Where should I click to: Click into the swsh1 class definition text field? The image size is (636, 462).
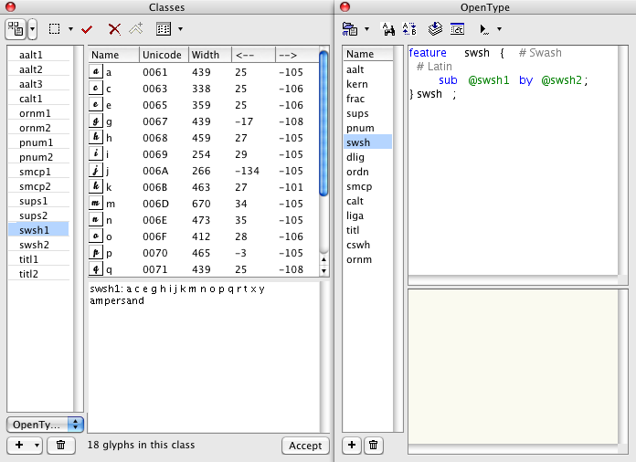coord(204,357)
